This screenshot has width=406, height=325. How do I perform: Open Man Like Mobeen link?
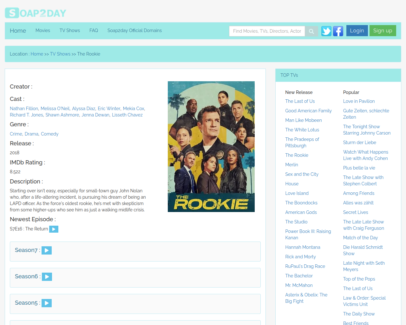[x=304, y=120]
